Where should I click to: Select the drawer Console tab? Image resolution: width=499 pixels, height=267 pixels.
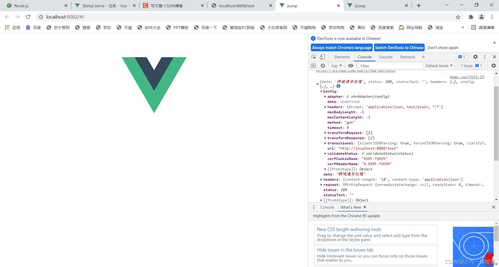point(327,207)
